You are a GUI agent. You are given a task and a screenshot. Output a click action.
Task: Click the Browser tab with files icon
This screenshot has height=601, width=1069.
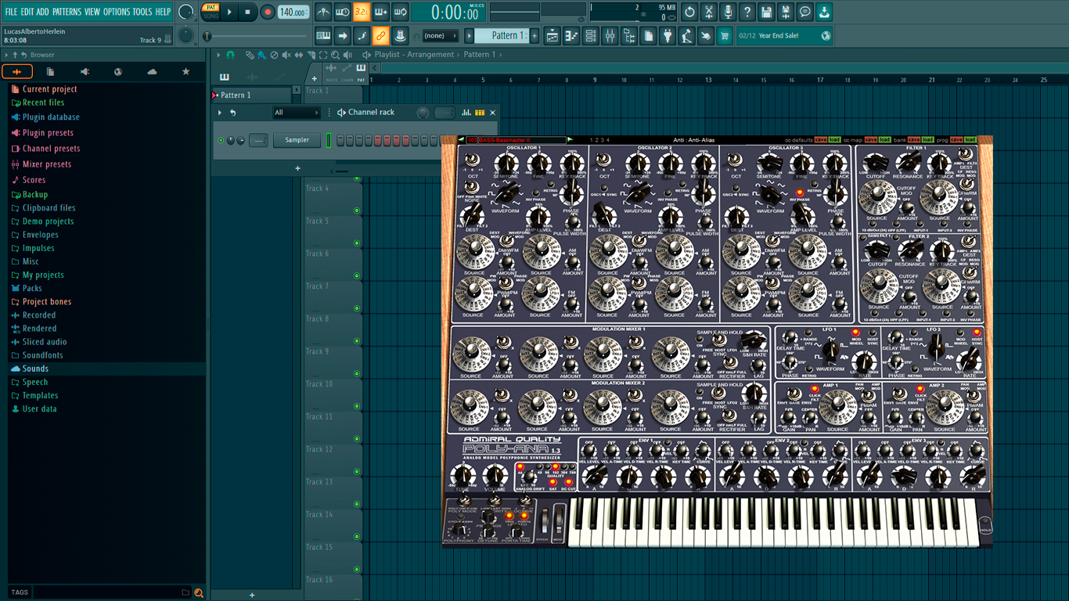(x=51, y=71)
